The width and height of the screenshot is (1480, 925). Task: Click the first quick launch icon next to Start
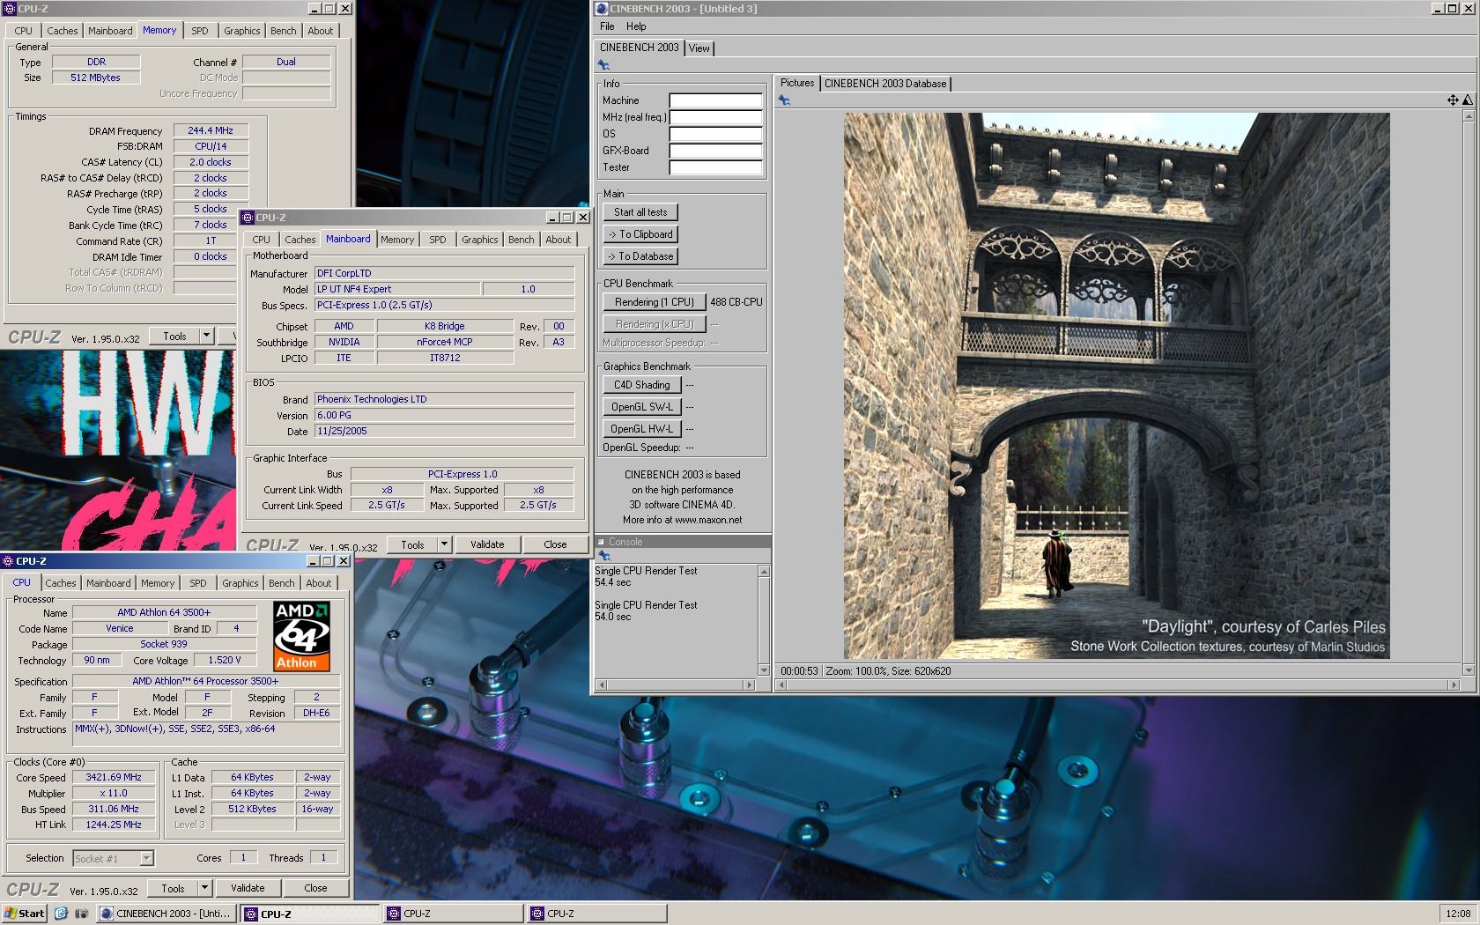click(61, 914)
